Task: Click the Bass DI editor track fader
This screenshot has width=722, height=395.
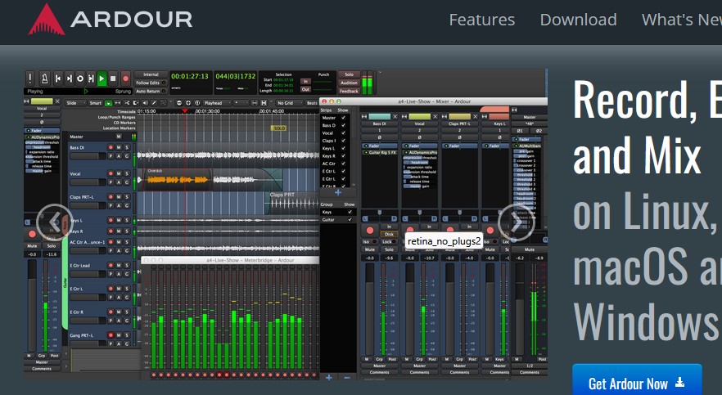Action: [x=88, y=156]
